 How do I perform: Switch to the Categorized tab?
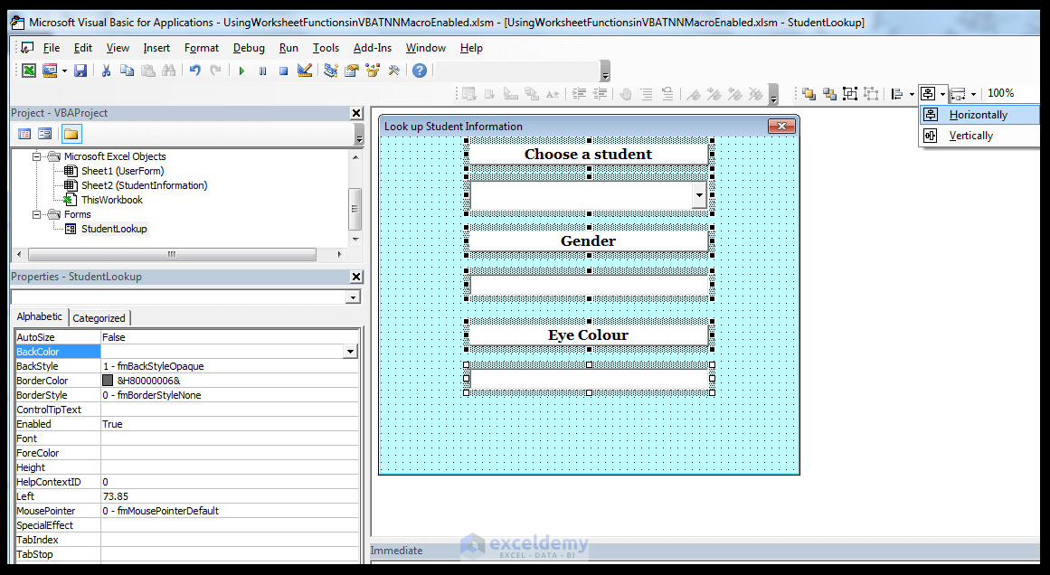(x=99, y=318)
